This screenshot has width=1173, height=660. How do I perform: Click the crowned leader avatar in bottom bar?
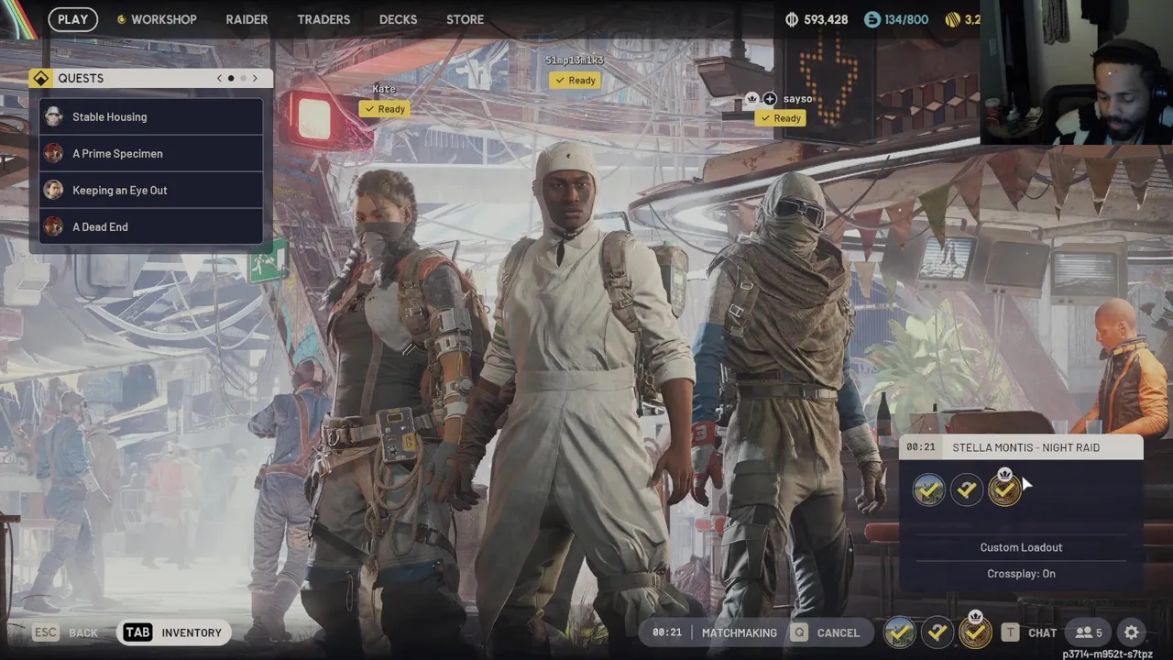point(975,631)
